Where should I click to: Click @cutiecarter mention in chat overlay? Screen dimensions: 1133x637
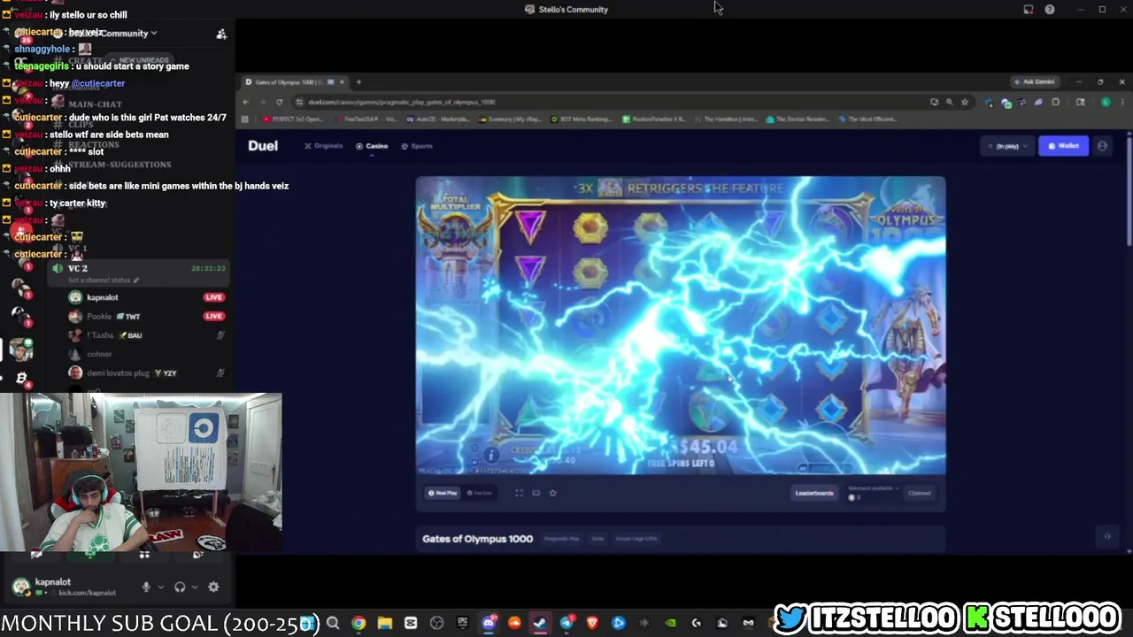98,83
